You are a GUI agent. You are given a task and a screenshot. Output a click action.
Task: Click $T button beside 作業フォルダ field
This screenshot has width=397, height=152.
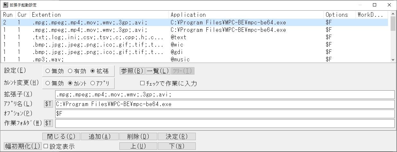pos(48,123)
